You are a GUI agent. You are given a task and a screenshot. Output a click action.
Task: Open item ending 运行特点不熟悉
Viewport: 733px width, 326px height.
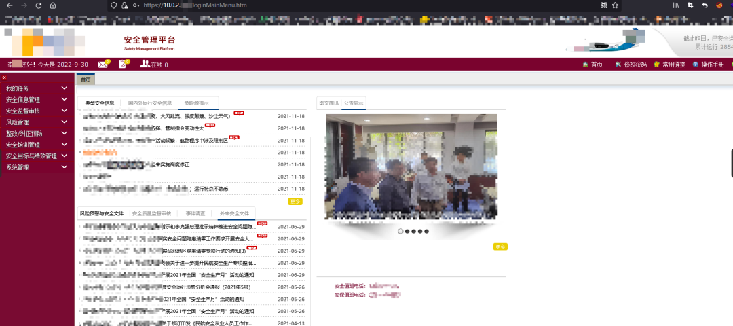point(155,189)
